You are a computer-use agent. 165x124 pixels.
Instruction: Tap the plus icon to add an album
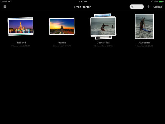pyautogui.click(x=149, y=7)
